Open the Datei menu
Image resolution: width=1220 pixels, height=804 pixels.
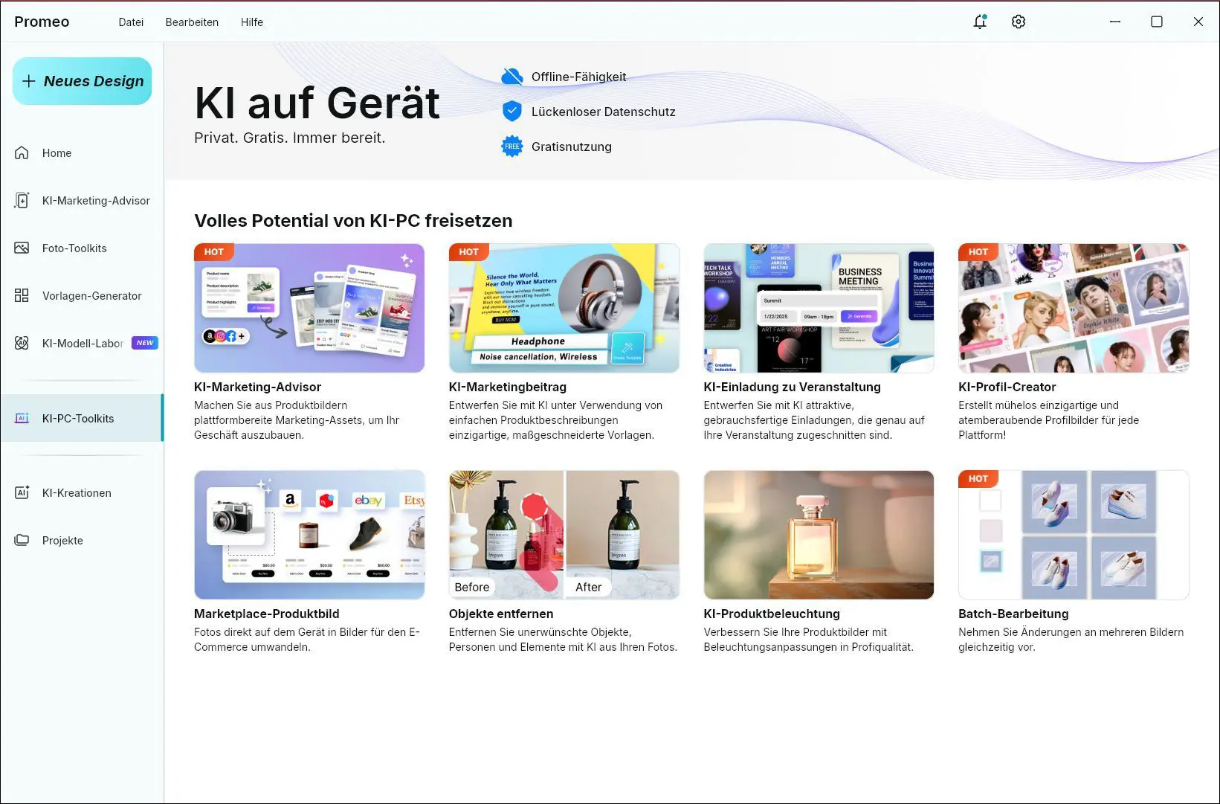(x=131, y=22)
